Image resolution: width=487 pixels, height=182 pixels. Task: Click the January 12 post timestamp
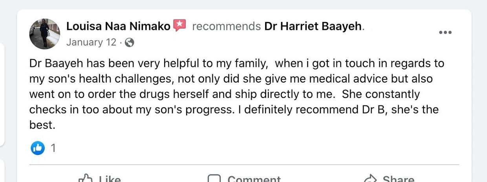click(91, 42)
